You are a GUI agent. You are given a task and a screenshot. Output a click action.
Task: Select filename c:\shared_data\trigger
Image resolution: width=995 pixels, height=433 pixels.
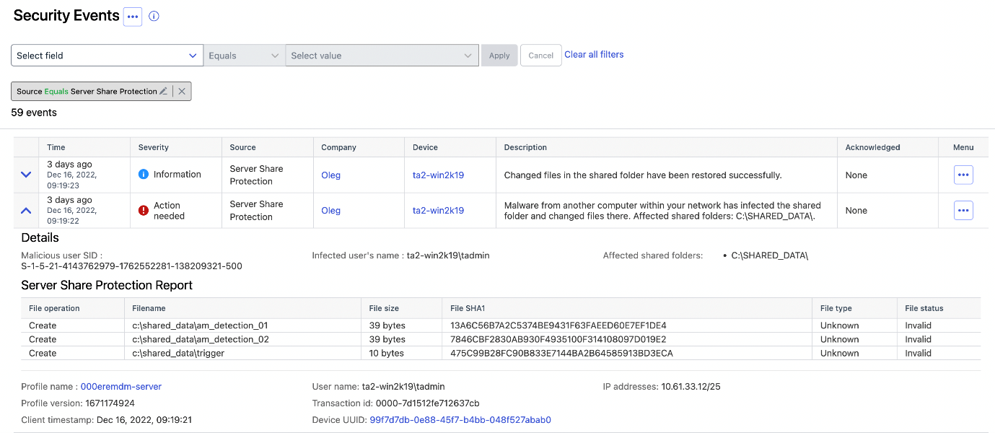(178, 353)
